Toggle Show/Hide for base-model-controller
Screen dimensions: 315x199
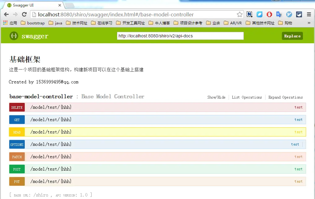pos(216,97)
